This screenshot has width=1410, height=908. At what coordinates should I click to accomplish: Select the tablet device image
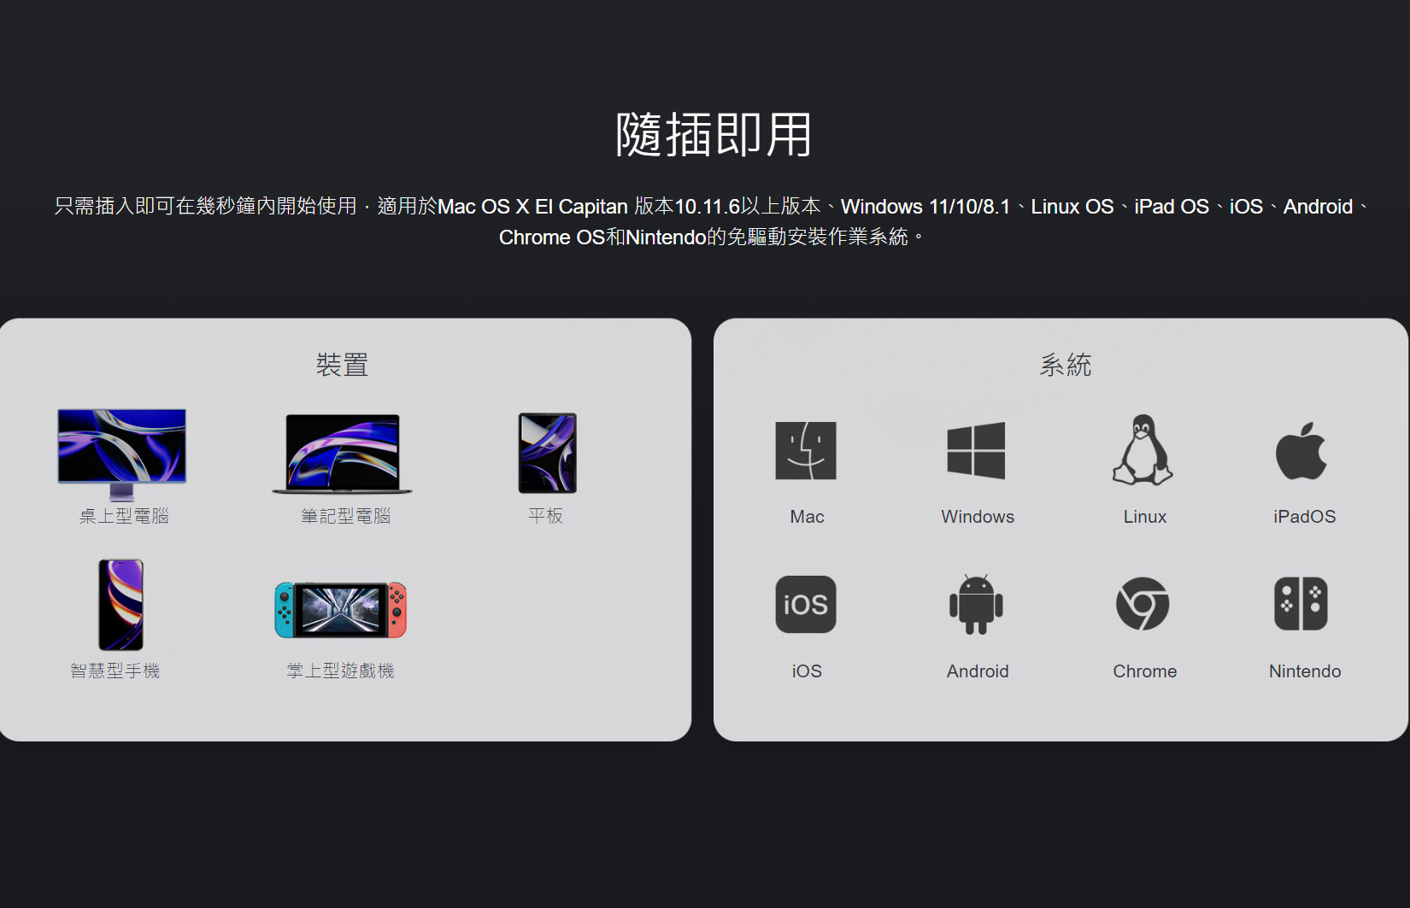point(548,453)
